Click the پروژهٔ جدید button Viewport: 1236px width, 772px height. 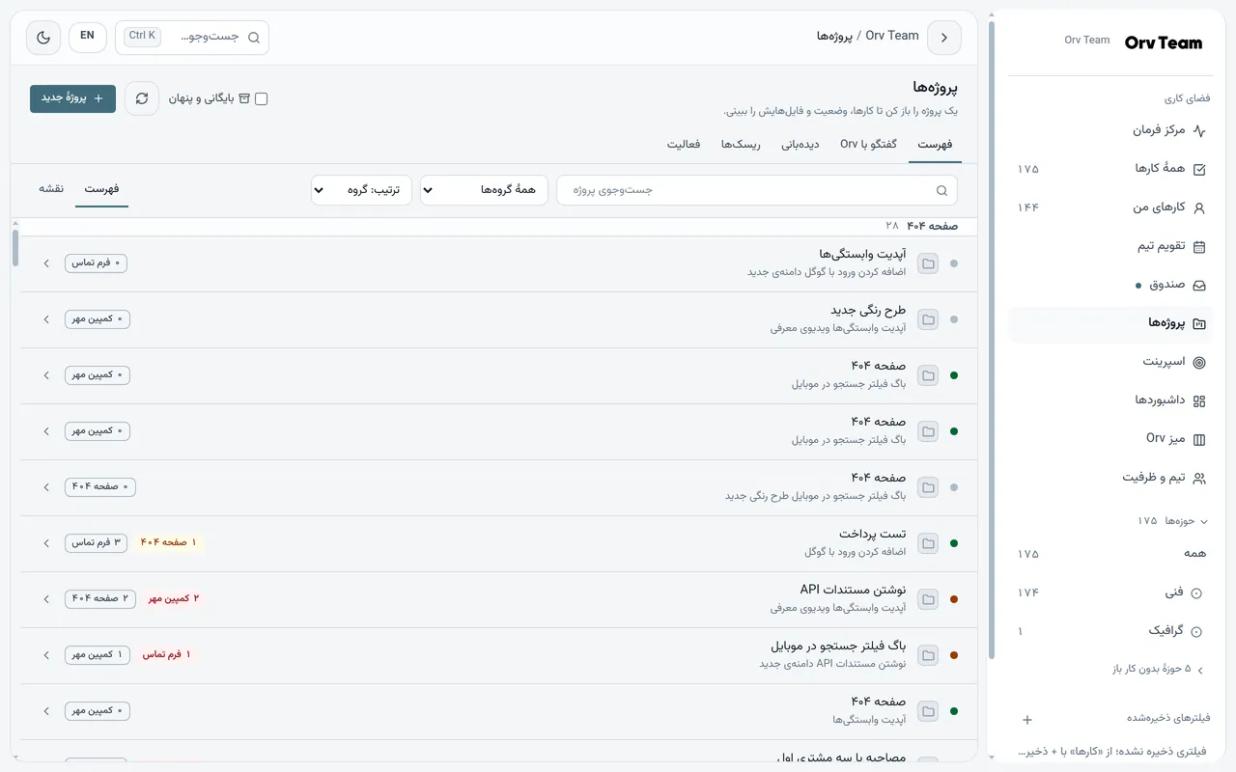[72, 98]
